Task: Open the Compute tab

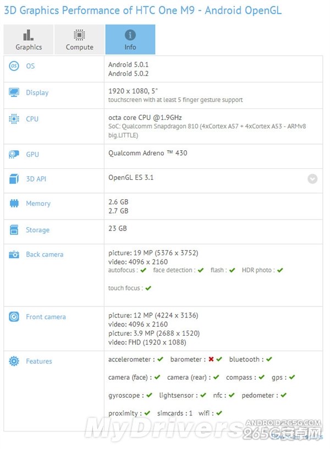Action: tap(79, 39)
